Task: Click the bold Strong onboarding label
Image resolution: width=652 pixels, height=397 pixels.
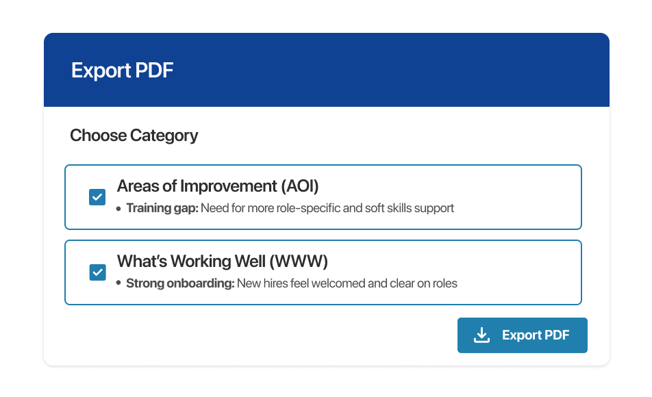Action: [180, 283]
